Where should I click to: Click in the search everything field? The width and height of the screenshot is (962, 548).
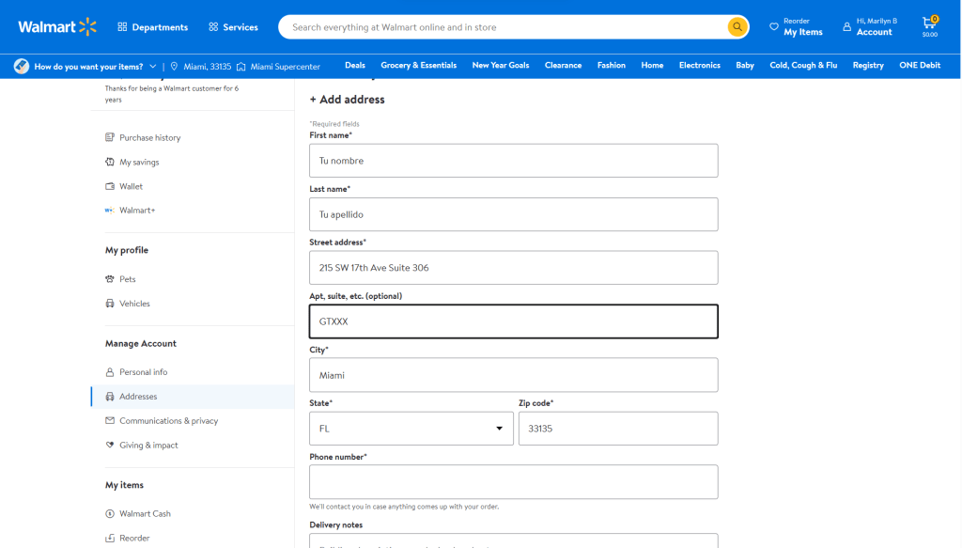point(504,27)
